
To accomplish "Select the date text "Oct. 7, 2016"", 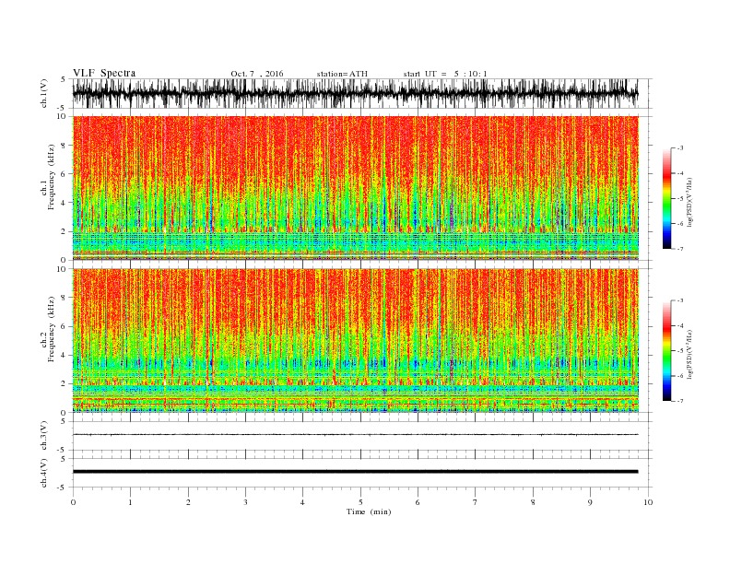I will [x=257, y=74].
